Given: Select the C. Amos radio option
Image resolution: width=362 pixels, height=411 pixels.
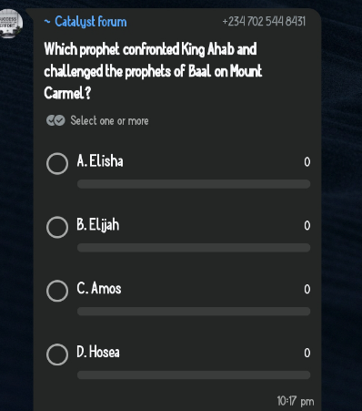Looking at the screenshot, I should pos(57,291).
